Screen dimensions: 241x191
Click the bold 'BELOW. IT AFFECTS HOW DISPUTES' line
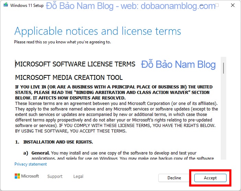[70, 98]
